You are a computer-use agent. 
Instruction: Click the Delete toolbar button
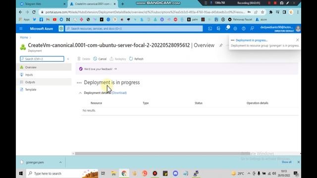point(84,59)
